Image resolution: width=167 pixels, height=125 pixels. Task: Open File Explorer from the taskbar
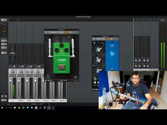tap(15, 108)
